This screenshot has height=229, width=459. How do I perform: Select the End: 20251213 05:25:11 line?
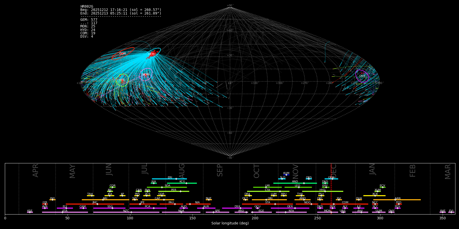tap(121, 13)
